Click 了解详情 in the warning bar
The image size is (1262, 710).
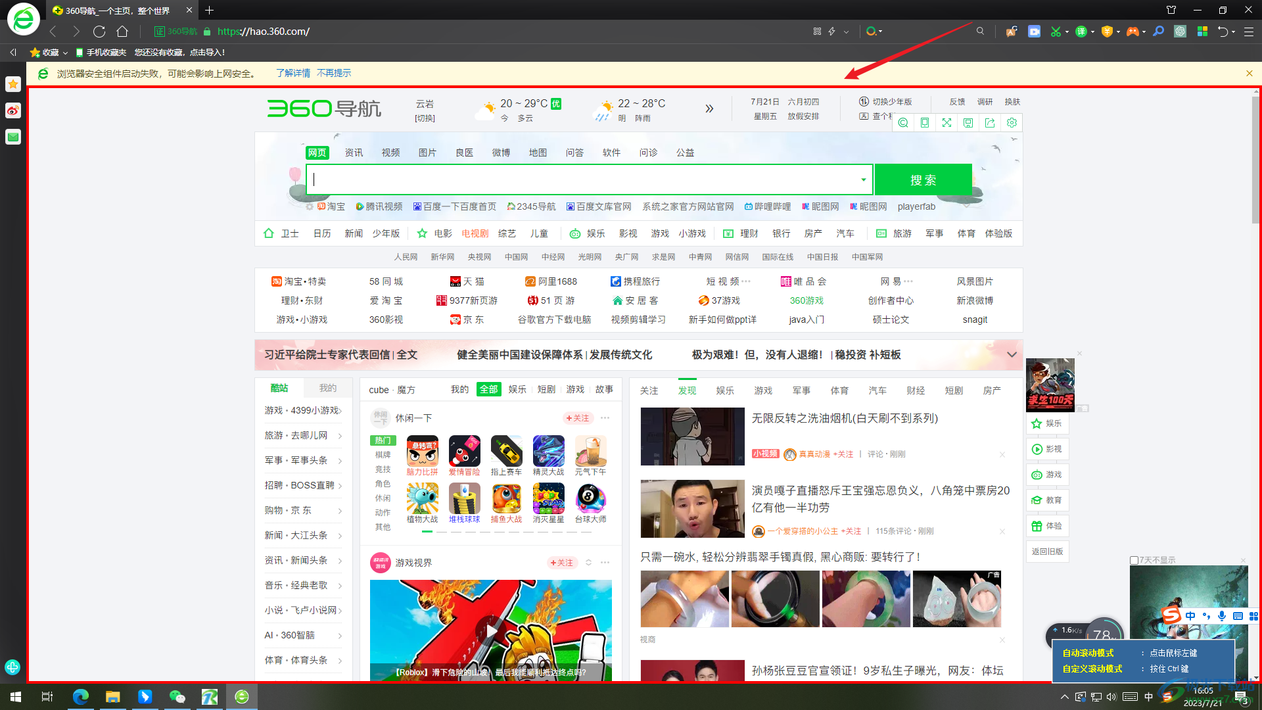(293, 73)
